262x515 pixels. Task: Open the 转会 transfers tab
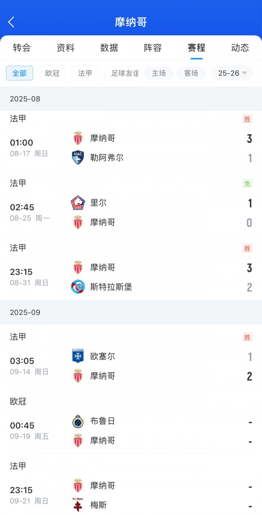click(x=22, y=48)
